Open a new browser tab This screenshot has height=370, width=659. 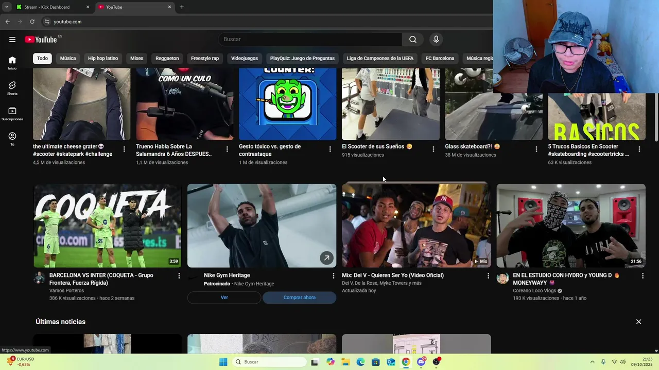182,7
